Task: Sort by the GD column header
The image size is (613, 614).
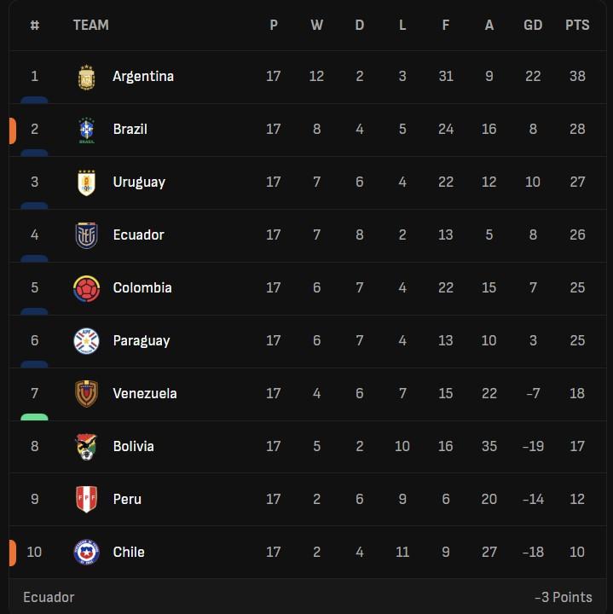Action: 533,25
